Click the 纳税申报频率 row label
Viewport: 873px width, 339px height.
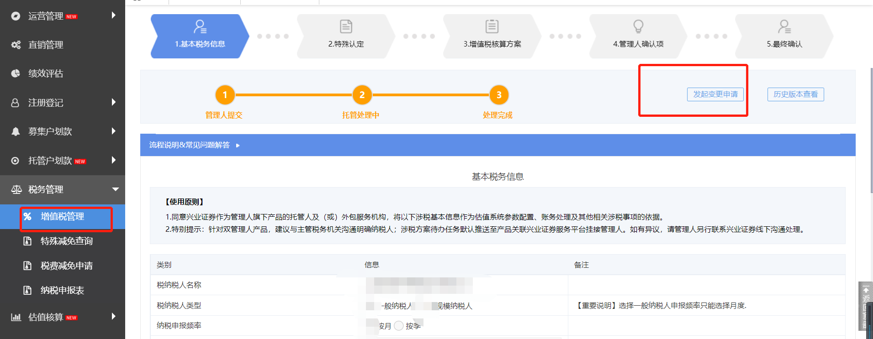(179, 325)
